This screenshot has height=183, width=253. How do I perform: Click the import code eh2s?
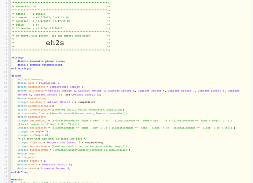(x=55, y=43)
